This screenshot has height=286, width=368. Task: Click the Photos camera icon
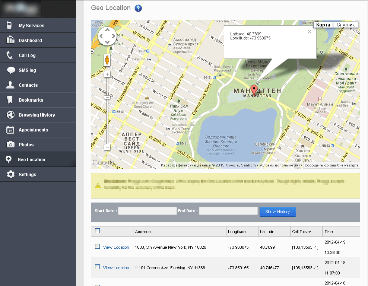(x=10, y=144)
